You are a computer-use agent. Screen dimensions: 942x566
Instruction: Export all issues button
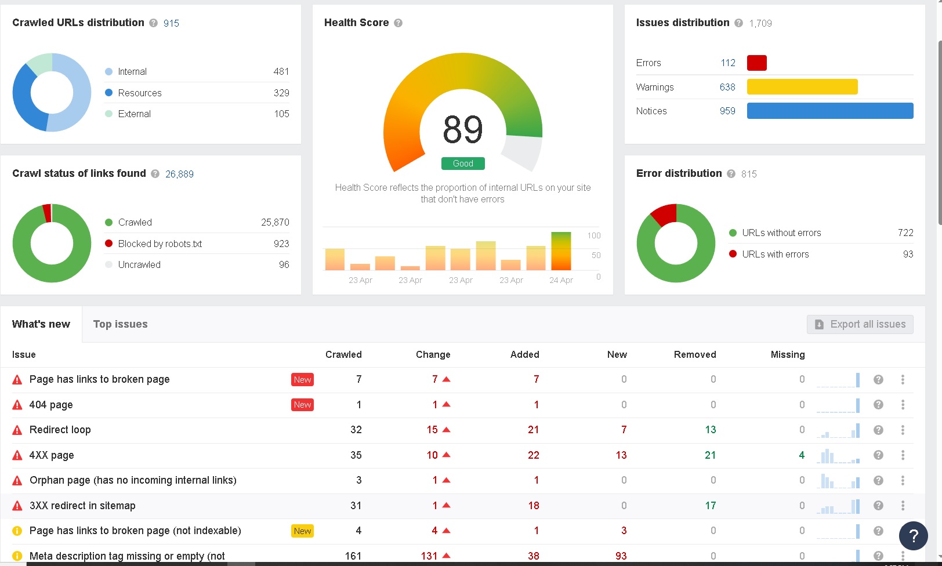click(860, 324)
